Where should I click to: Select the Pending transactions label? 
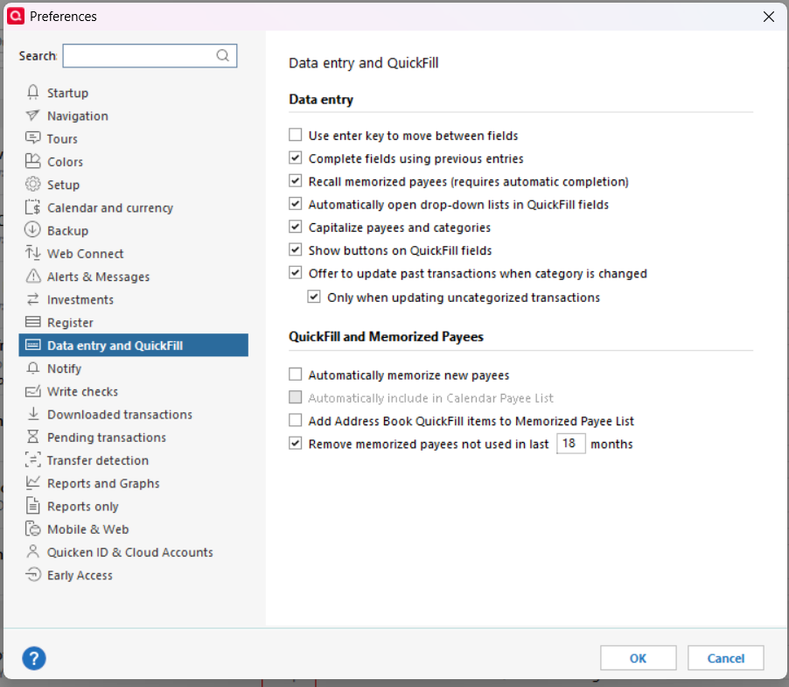coord(106,438)
